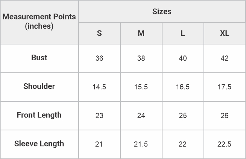Image resolution: width=246 pixels, height=159 pixels.
Task: Select the Sleeve Length row label
Action: click(x=39, y=144)
